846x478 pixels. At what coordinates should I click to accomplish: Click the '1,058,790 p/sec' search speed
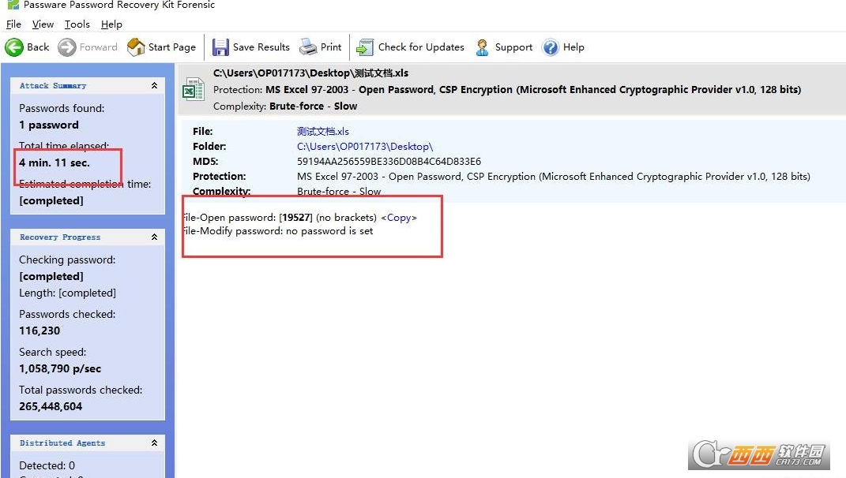coord(60,369)
